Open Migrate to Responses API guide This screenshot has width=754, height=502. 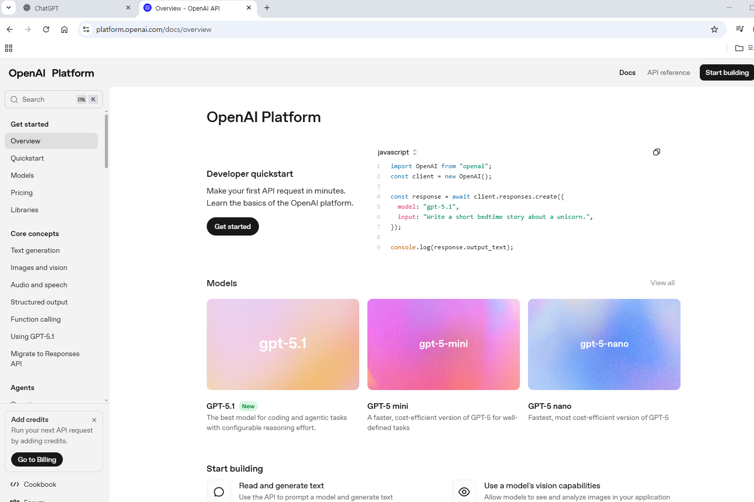pos(45,359)
